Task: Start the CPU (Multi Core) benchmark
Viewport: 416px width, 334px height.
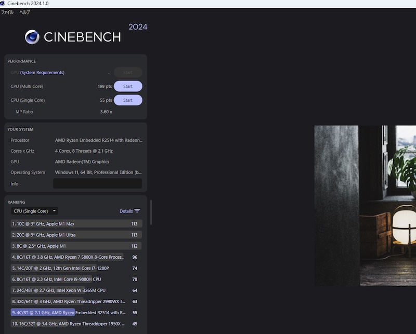Action: pyautogui.click(x=128, y=86)
